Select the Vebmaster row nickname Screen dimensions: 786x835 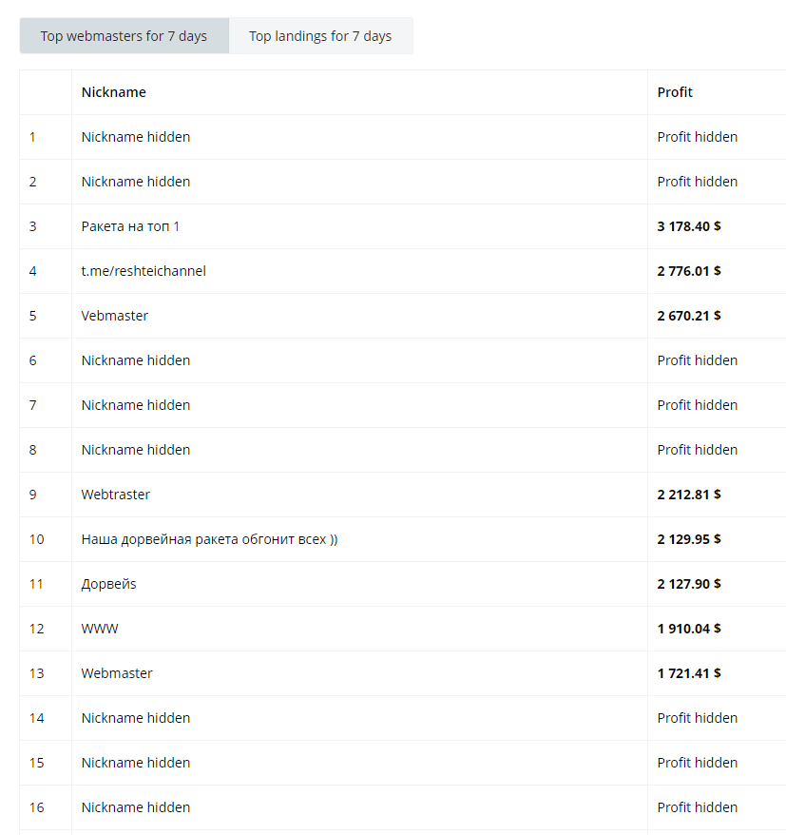(x=114, y=316)
